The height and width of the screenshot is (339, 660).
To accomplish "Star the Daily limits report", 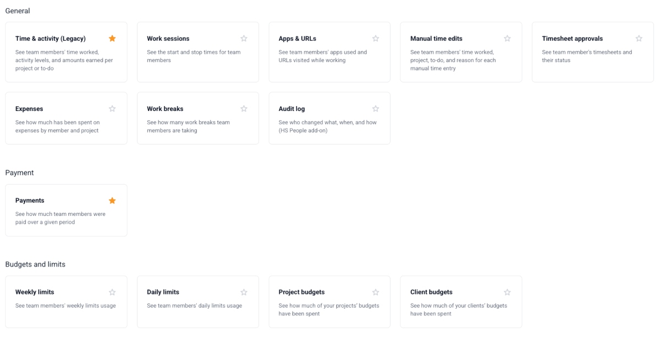I will click(x=244, y=292).
